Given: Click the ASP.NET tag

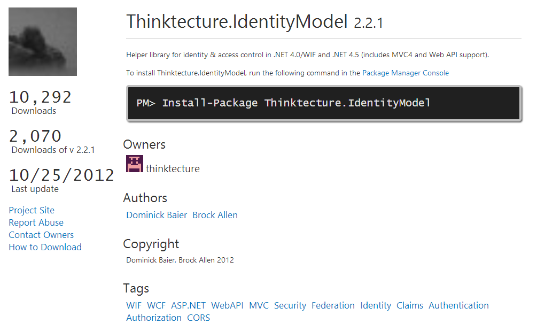Looking at the screenshot, I should 188,305.
